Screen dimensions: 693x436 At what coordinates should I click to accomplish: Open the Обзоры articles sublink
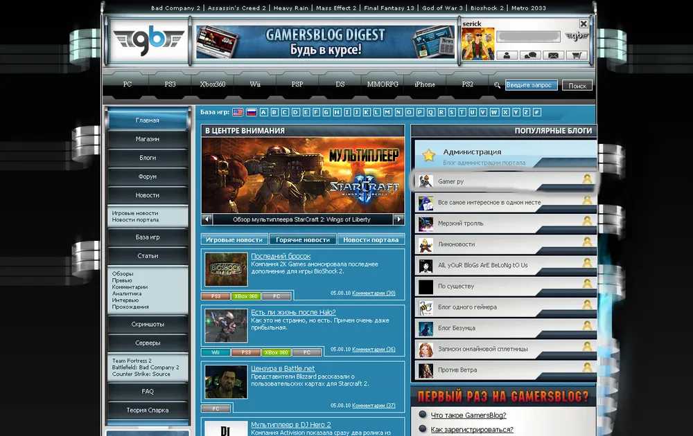point(123,273)
